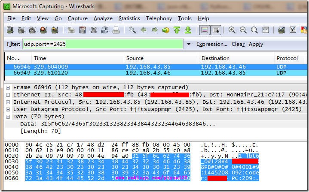Go forward in packet history arrow

tap(155, 30)
